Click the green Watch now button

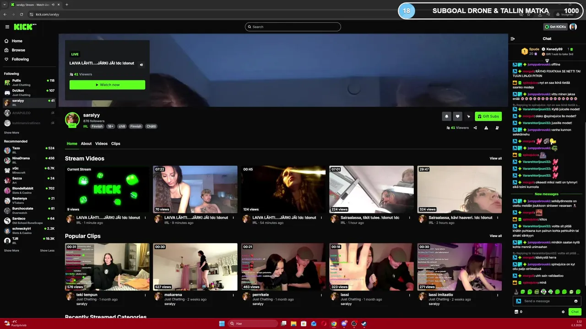click(x=107, y=85)
